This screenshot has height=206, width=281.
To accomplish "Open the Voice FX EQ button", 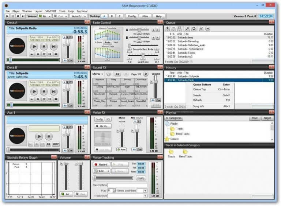I will click(108, 119).
